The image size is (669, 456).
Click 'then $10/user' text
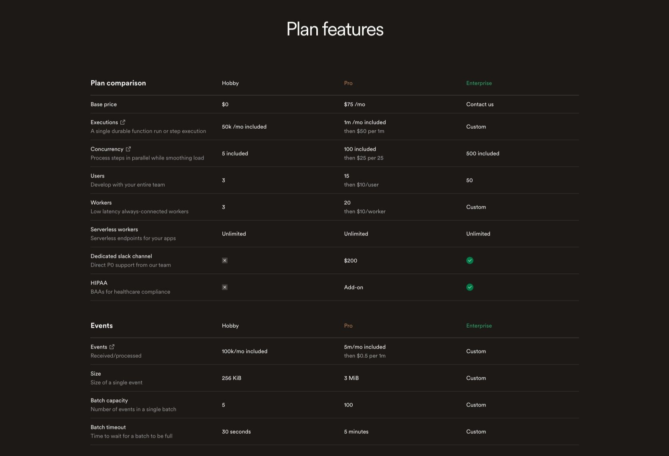361,185
